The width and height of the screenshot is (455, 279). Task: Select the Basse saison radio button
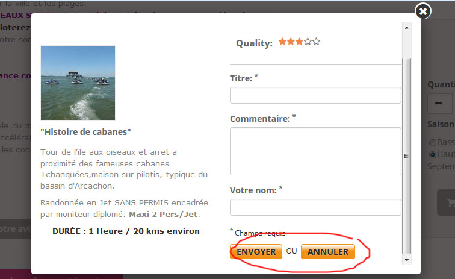click(x=433, y=142)
